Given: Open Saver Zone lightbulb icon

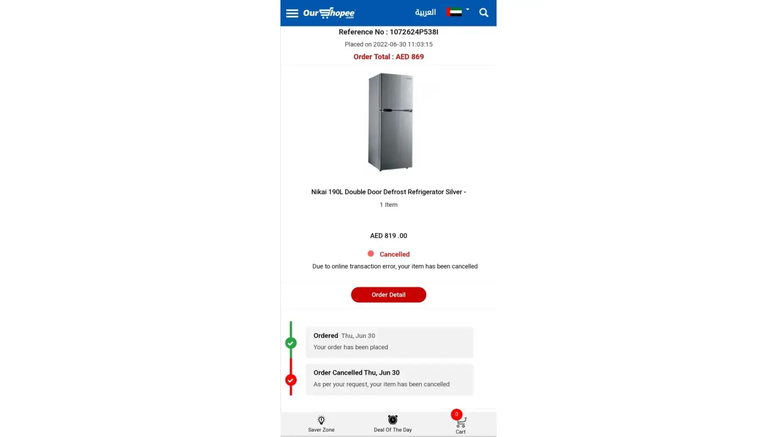Looking at the screenshot, I should tap(321, 420).
